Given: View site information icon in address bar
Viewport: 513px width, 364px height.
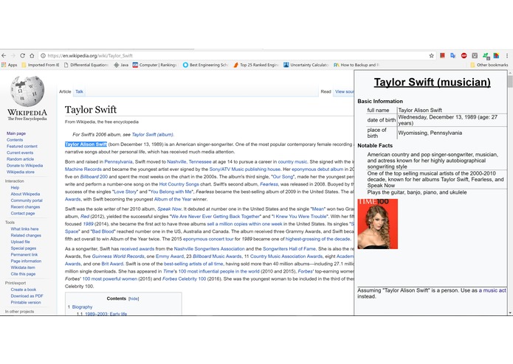Looking at the screenshot, I should point(43,55).
